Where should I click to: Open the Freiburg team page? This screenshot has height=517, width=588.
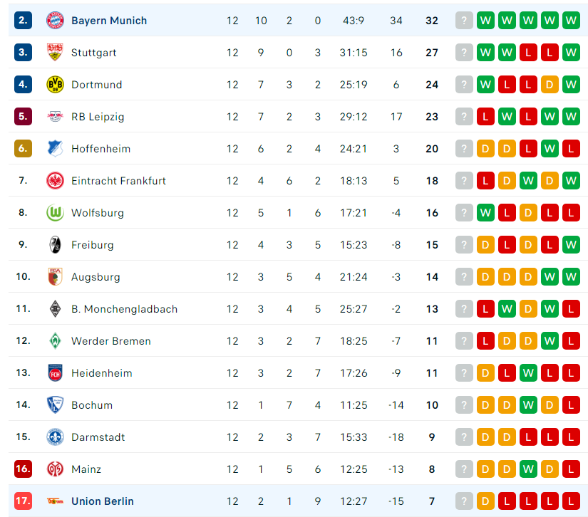point(92,245)
